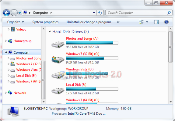Click main pane scrollbar down arrow
Image resolution: width=175 pixels, height=121 pixels.
(170, 102)
